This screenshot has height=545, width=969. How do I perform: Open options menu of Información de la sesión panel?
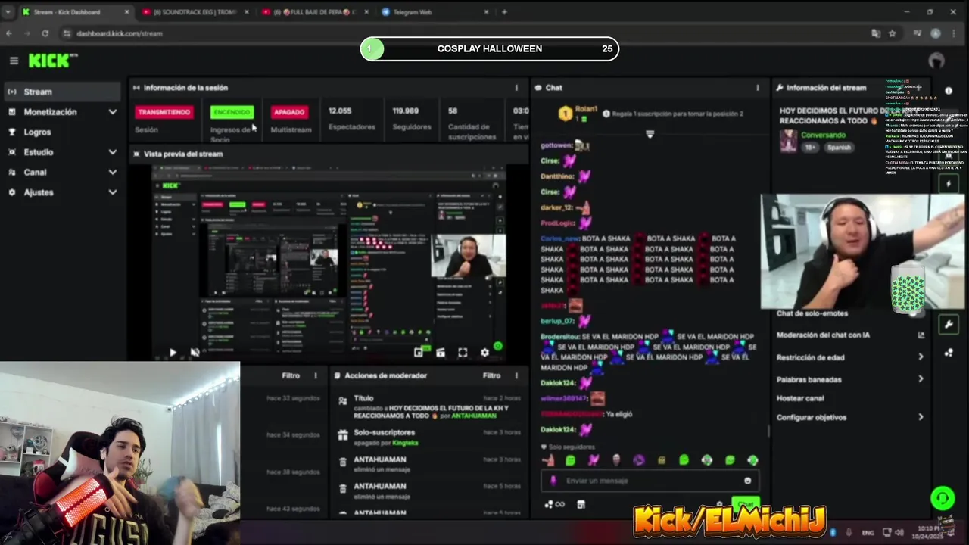pos(516,88)
